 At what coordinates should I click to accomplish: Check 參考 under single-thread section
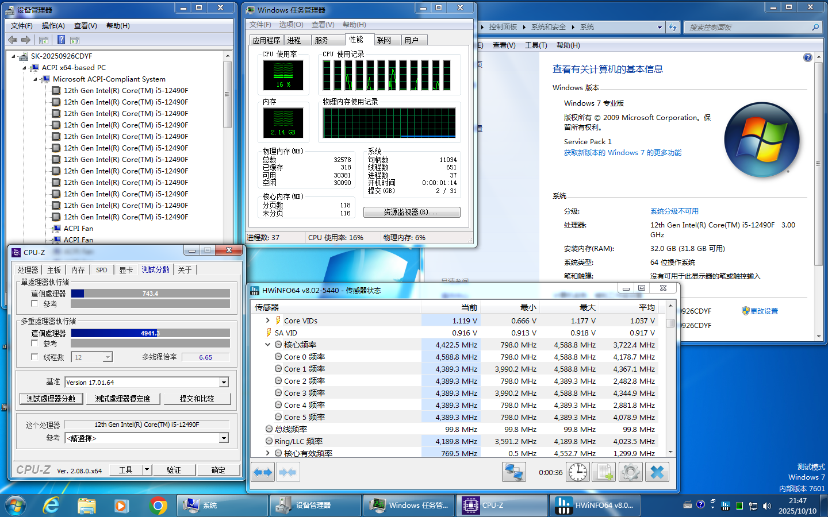pyautogui.click(x=35, y=304)
